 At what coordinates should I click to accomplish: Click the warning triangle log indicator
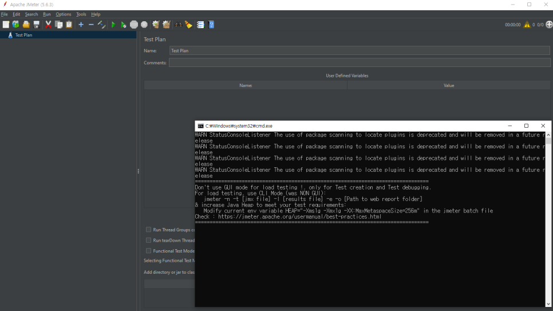point(527,25)
